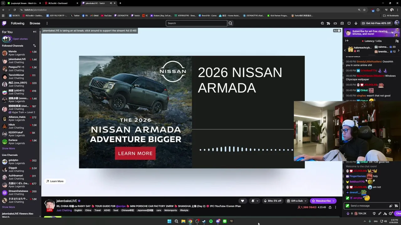Open the 7TV emote picker in chat input

pos(396,206)
